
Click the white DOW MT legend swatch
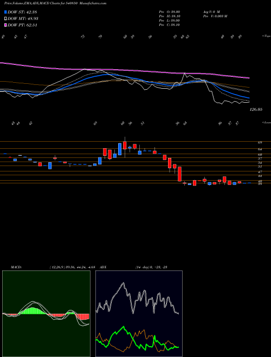tap(5, 18)
